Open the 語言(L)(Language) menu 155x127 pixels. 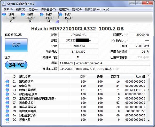pyautogui.click(x=97, y=10)
